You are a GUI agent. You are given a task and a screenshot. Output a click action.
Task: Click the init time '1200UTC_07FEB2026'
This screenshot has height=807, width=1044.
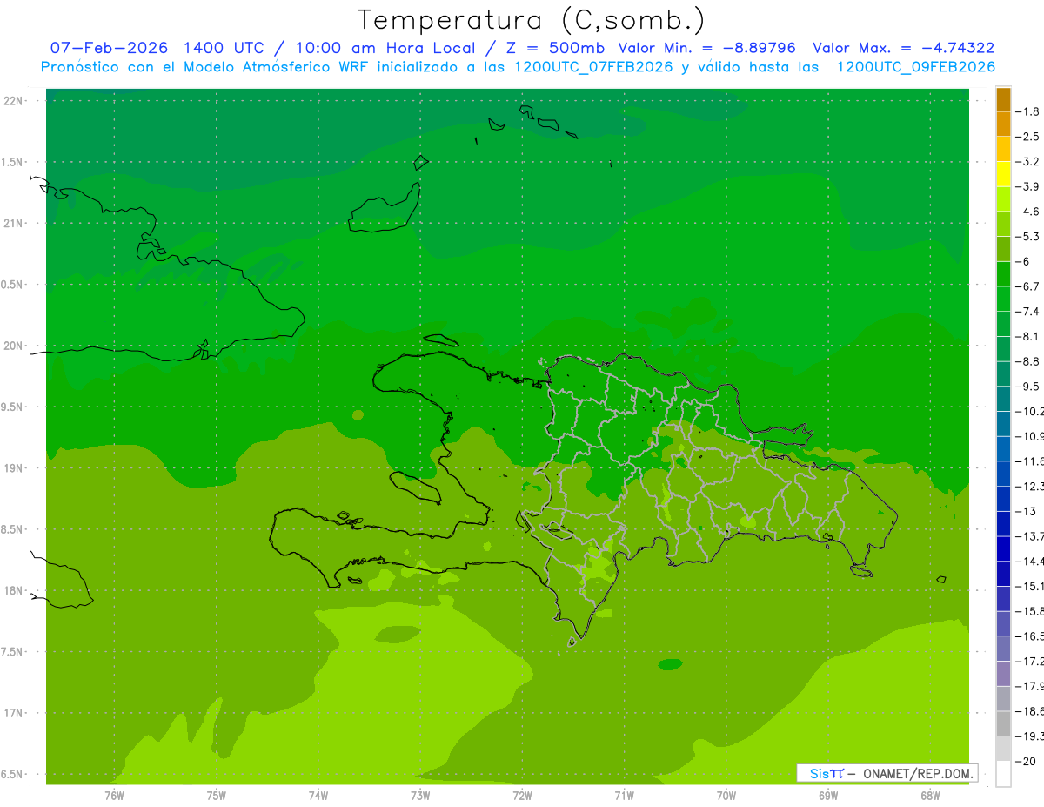coord(593,67)
